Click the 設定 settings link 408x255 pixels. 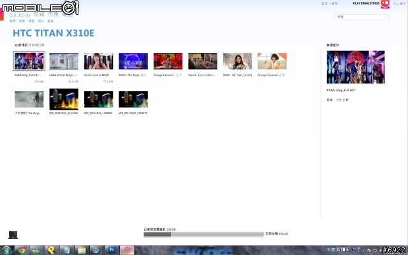(324, 3)
